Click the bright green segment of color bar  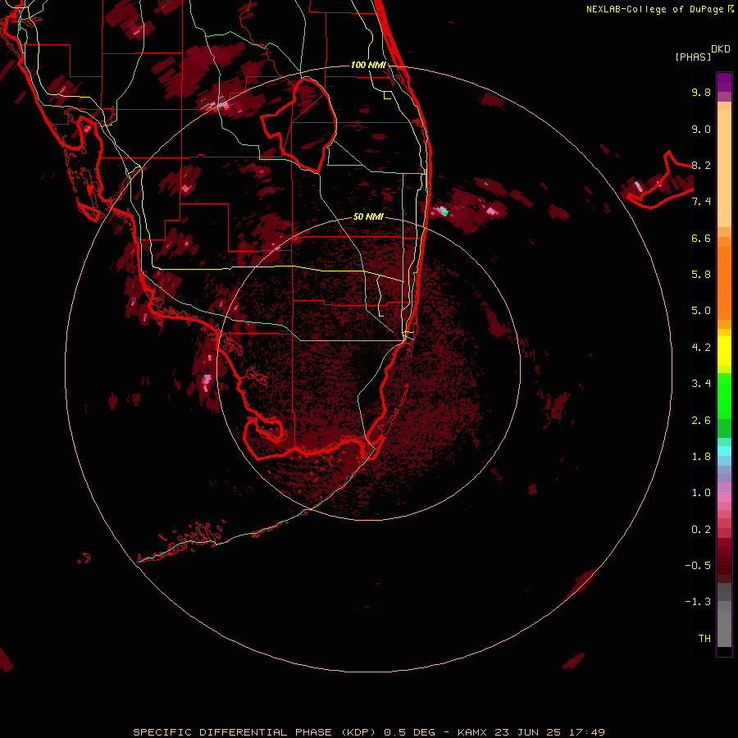[724, 395]
